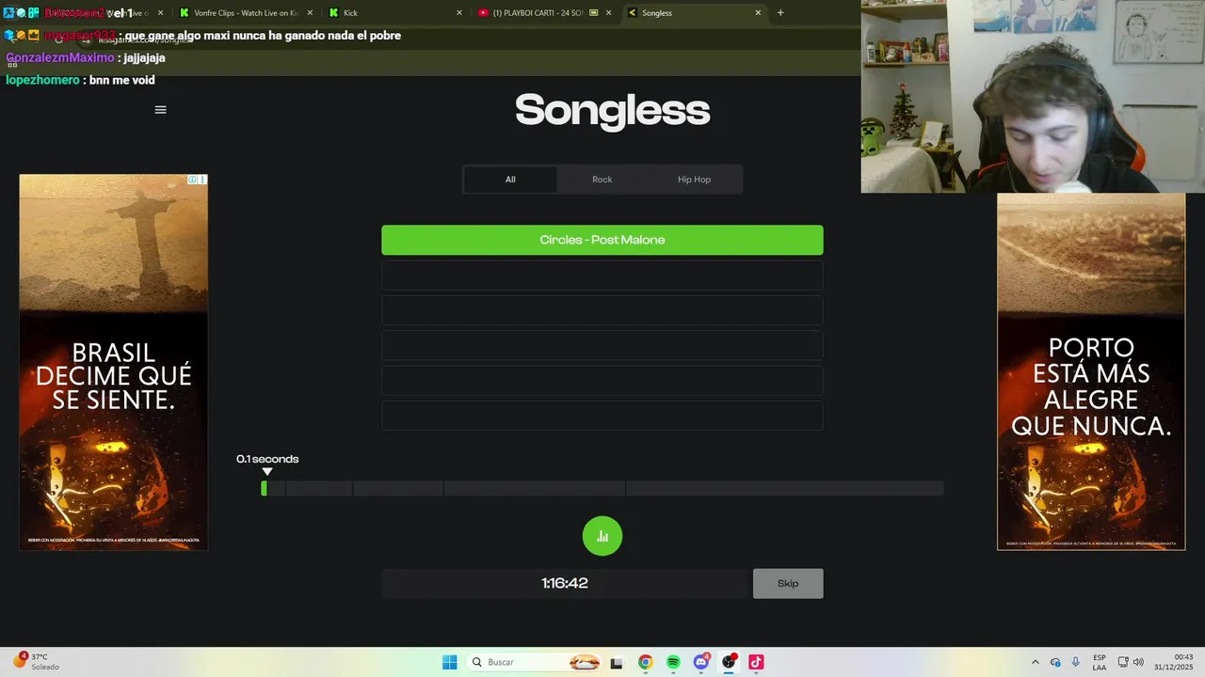
Task: Click the Skip button
Action: [788, 584]
